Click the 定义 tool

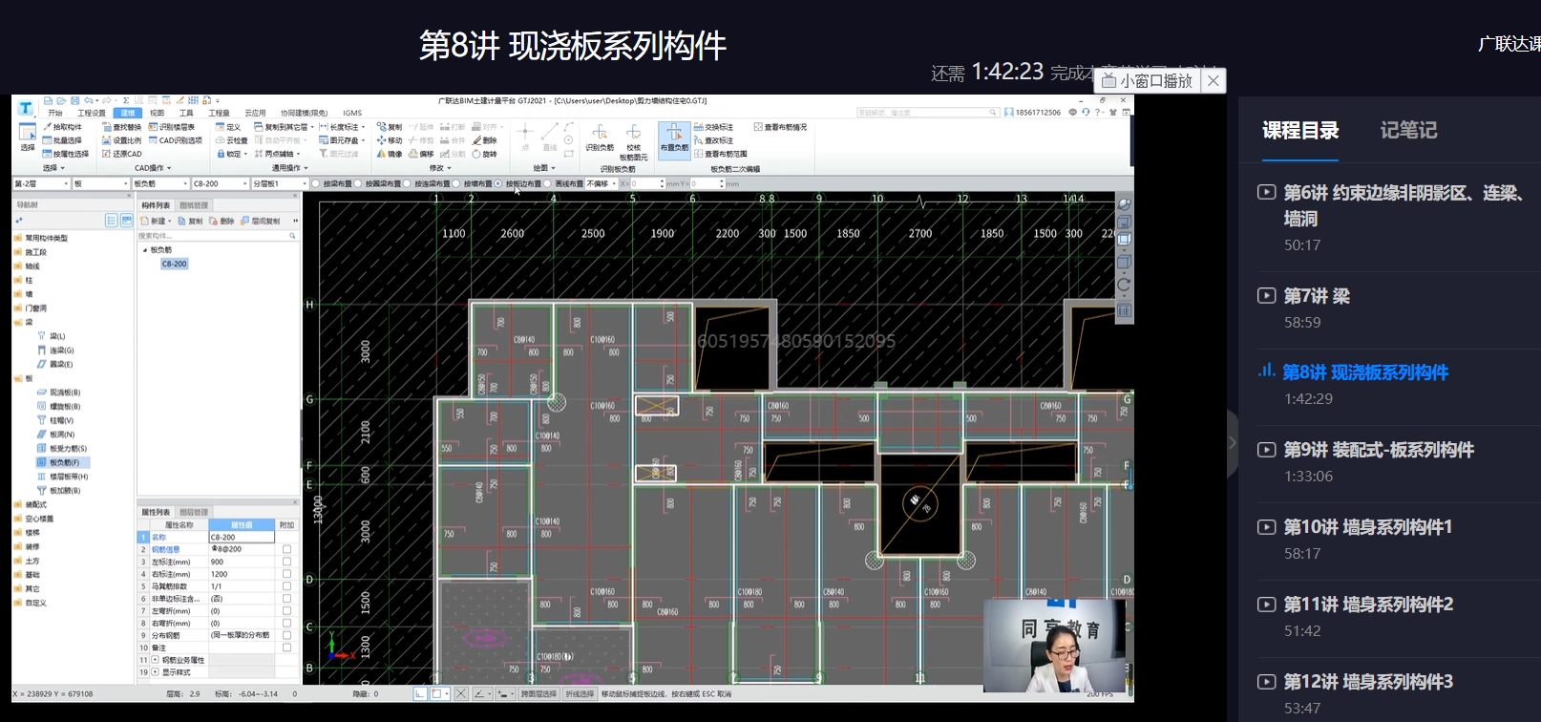click(228, 127)
